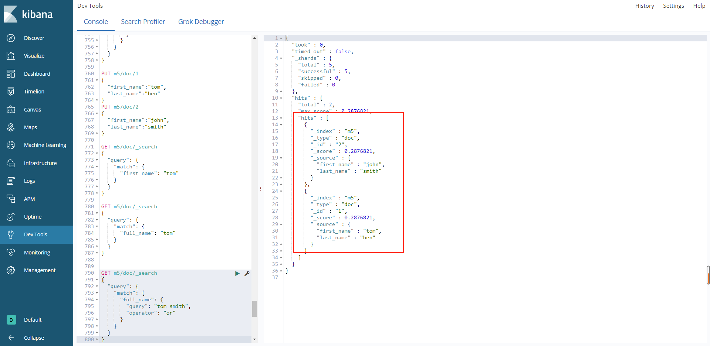Collapse hits fold arrow at response line 10
The width and height of the screenshot is (710, 346).
click(x=281, y=98)
